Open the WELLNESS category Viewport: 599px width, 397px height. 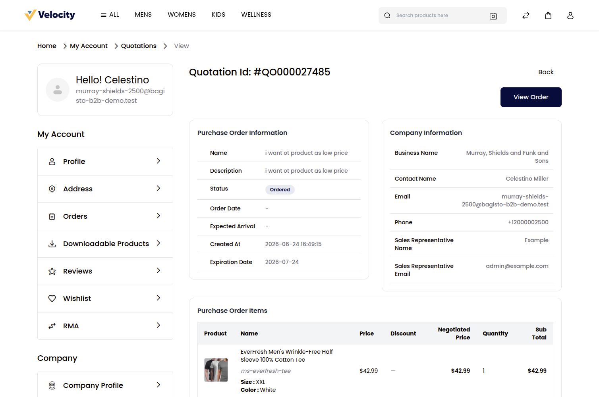pos(256,15)
